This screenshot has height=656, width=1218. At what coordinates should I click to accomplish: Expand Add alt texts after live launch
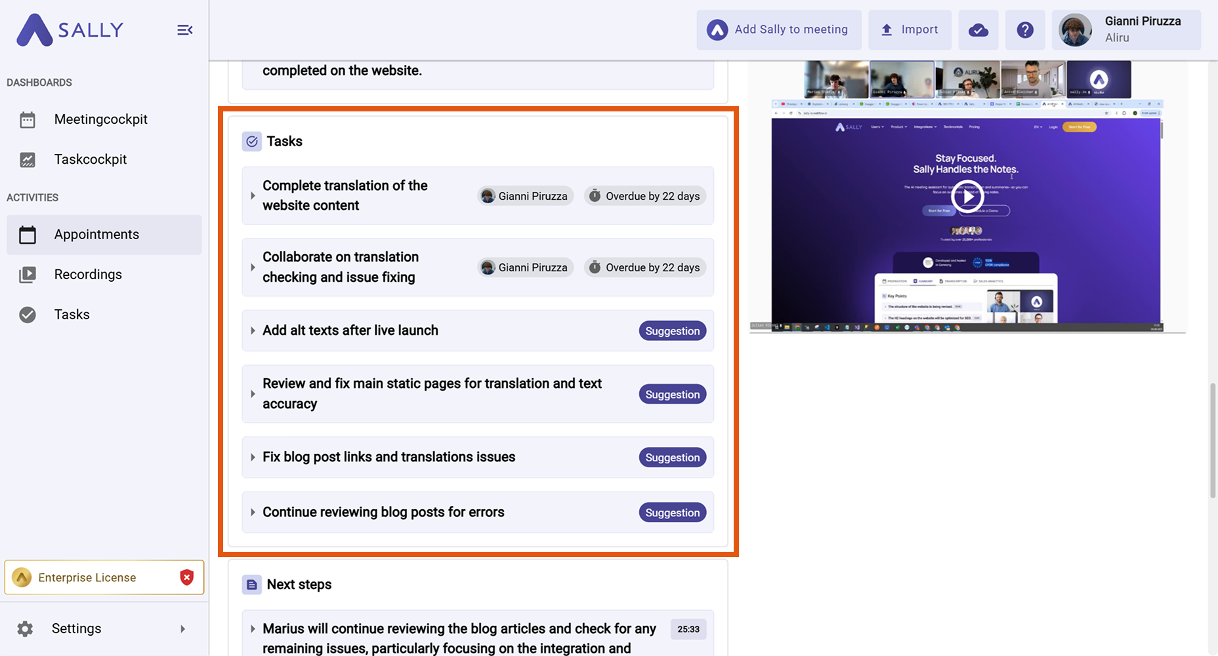pos(253,331)
